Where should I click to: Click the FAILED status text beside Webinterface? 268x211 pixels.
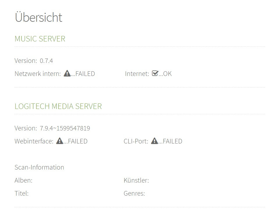pos(77,141)
